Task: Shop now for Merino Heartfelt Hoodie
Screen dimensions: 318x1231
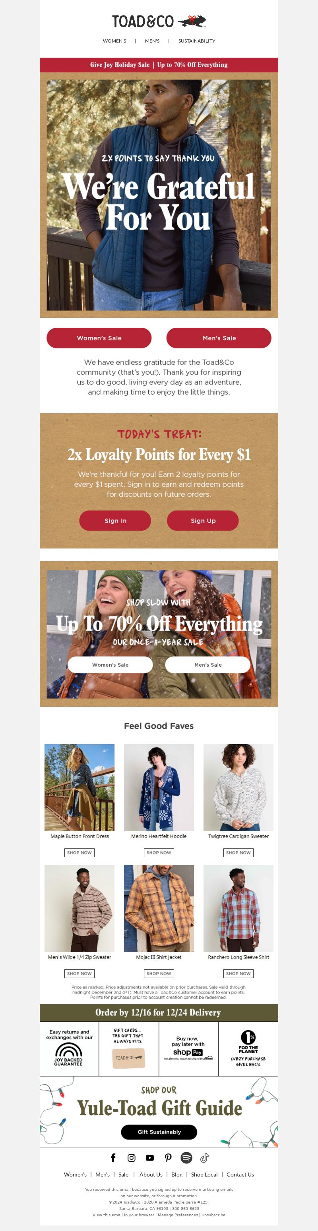Action: point(159,852)
